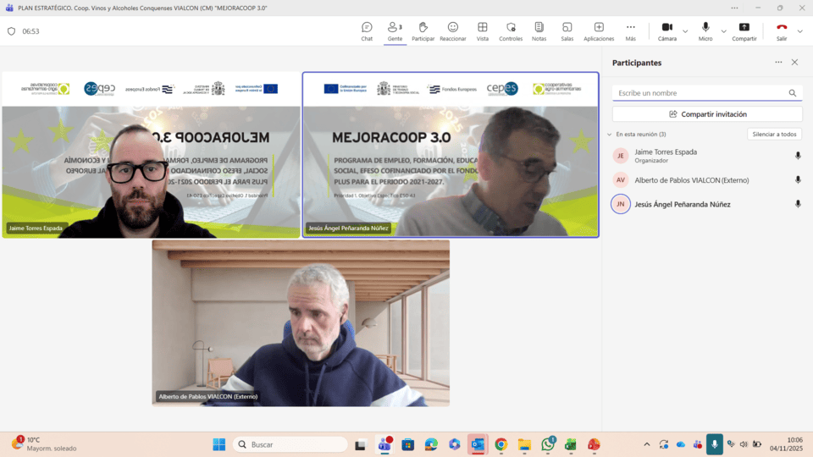Toggle microphone of Alberto de Pablos VIALCON
This screenshot has height=457, width=813.
pyautogui.click(x=797, y=179)
